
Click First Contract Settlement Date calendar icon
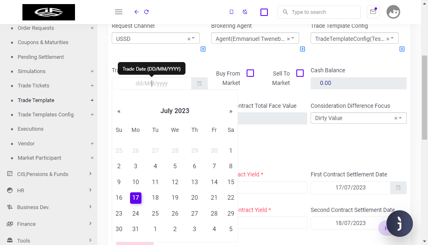[x=398, y=187]
